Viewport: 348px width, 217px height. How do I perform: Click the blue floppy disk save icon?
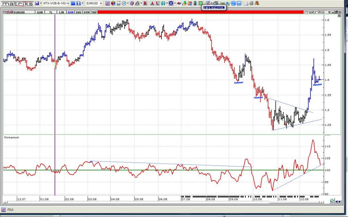tap(37, 3)
